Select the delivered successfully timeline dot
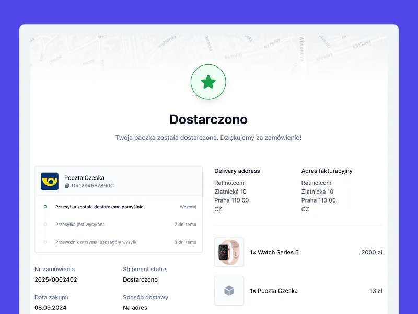 45,207
